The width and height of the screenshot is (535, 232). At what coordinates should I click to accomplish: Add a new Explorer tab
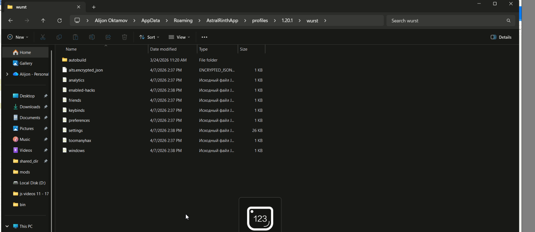(94, 7)
